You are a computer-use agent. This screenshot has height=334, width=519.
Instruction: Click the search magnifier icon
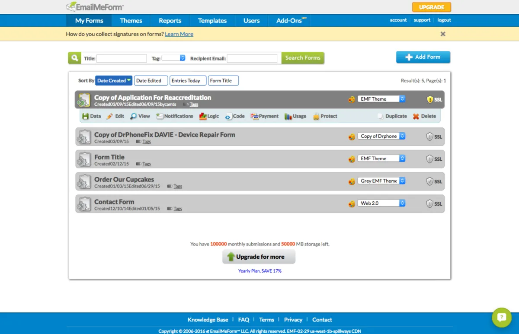[74, 58]
